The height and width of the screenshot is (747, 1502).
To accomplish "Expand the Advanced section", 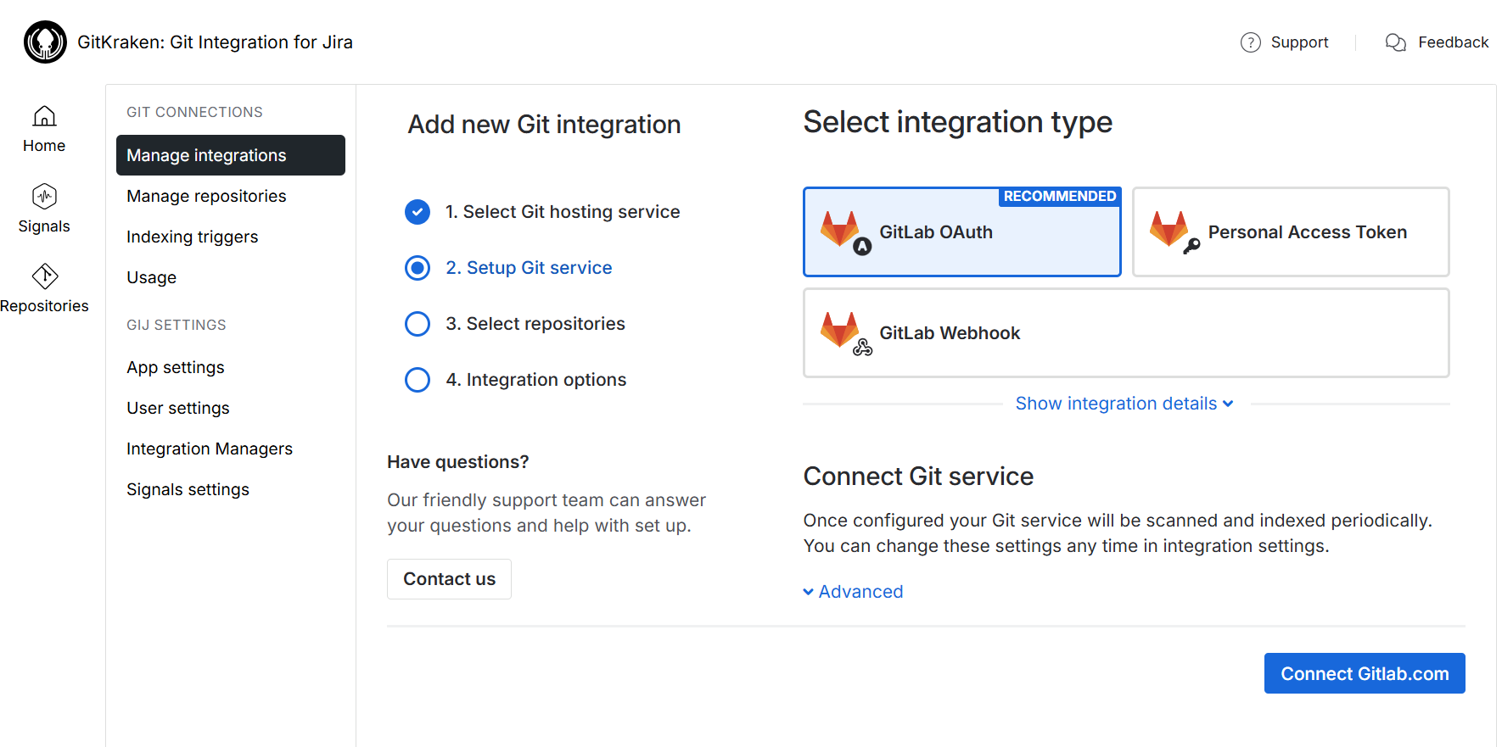I will [853, 592].
